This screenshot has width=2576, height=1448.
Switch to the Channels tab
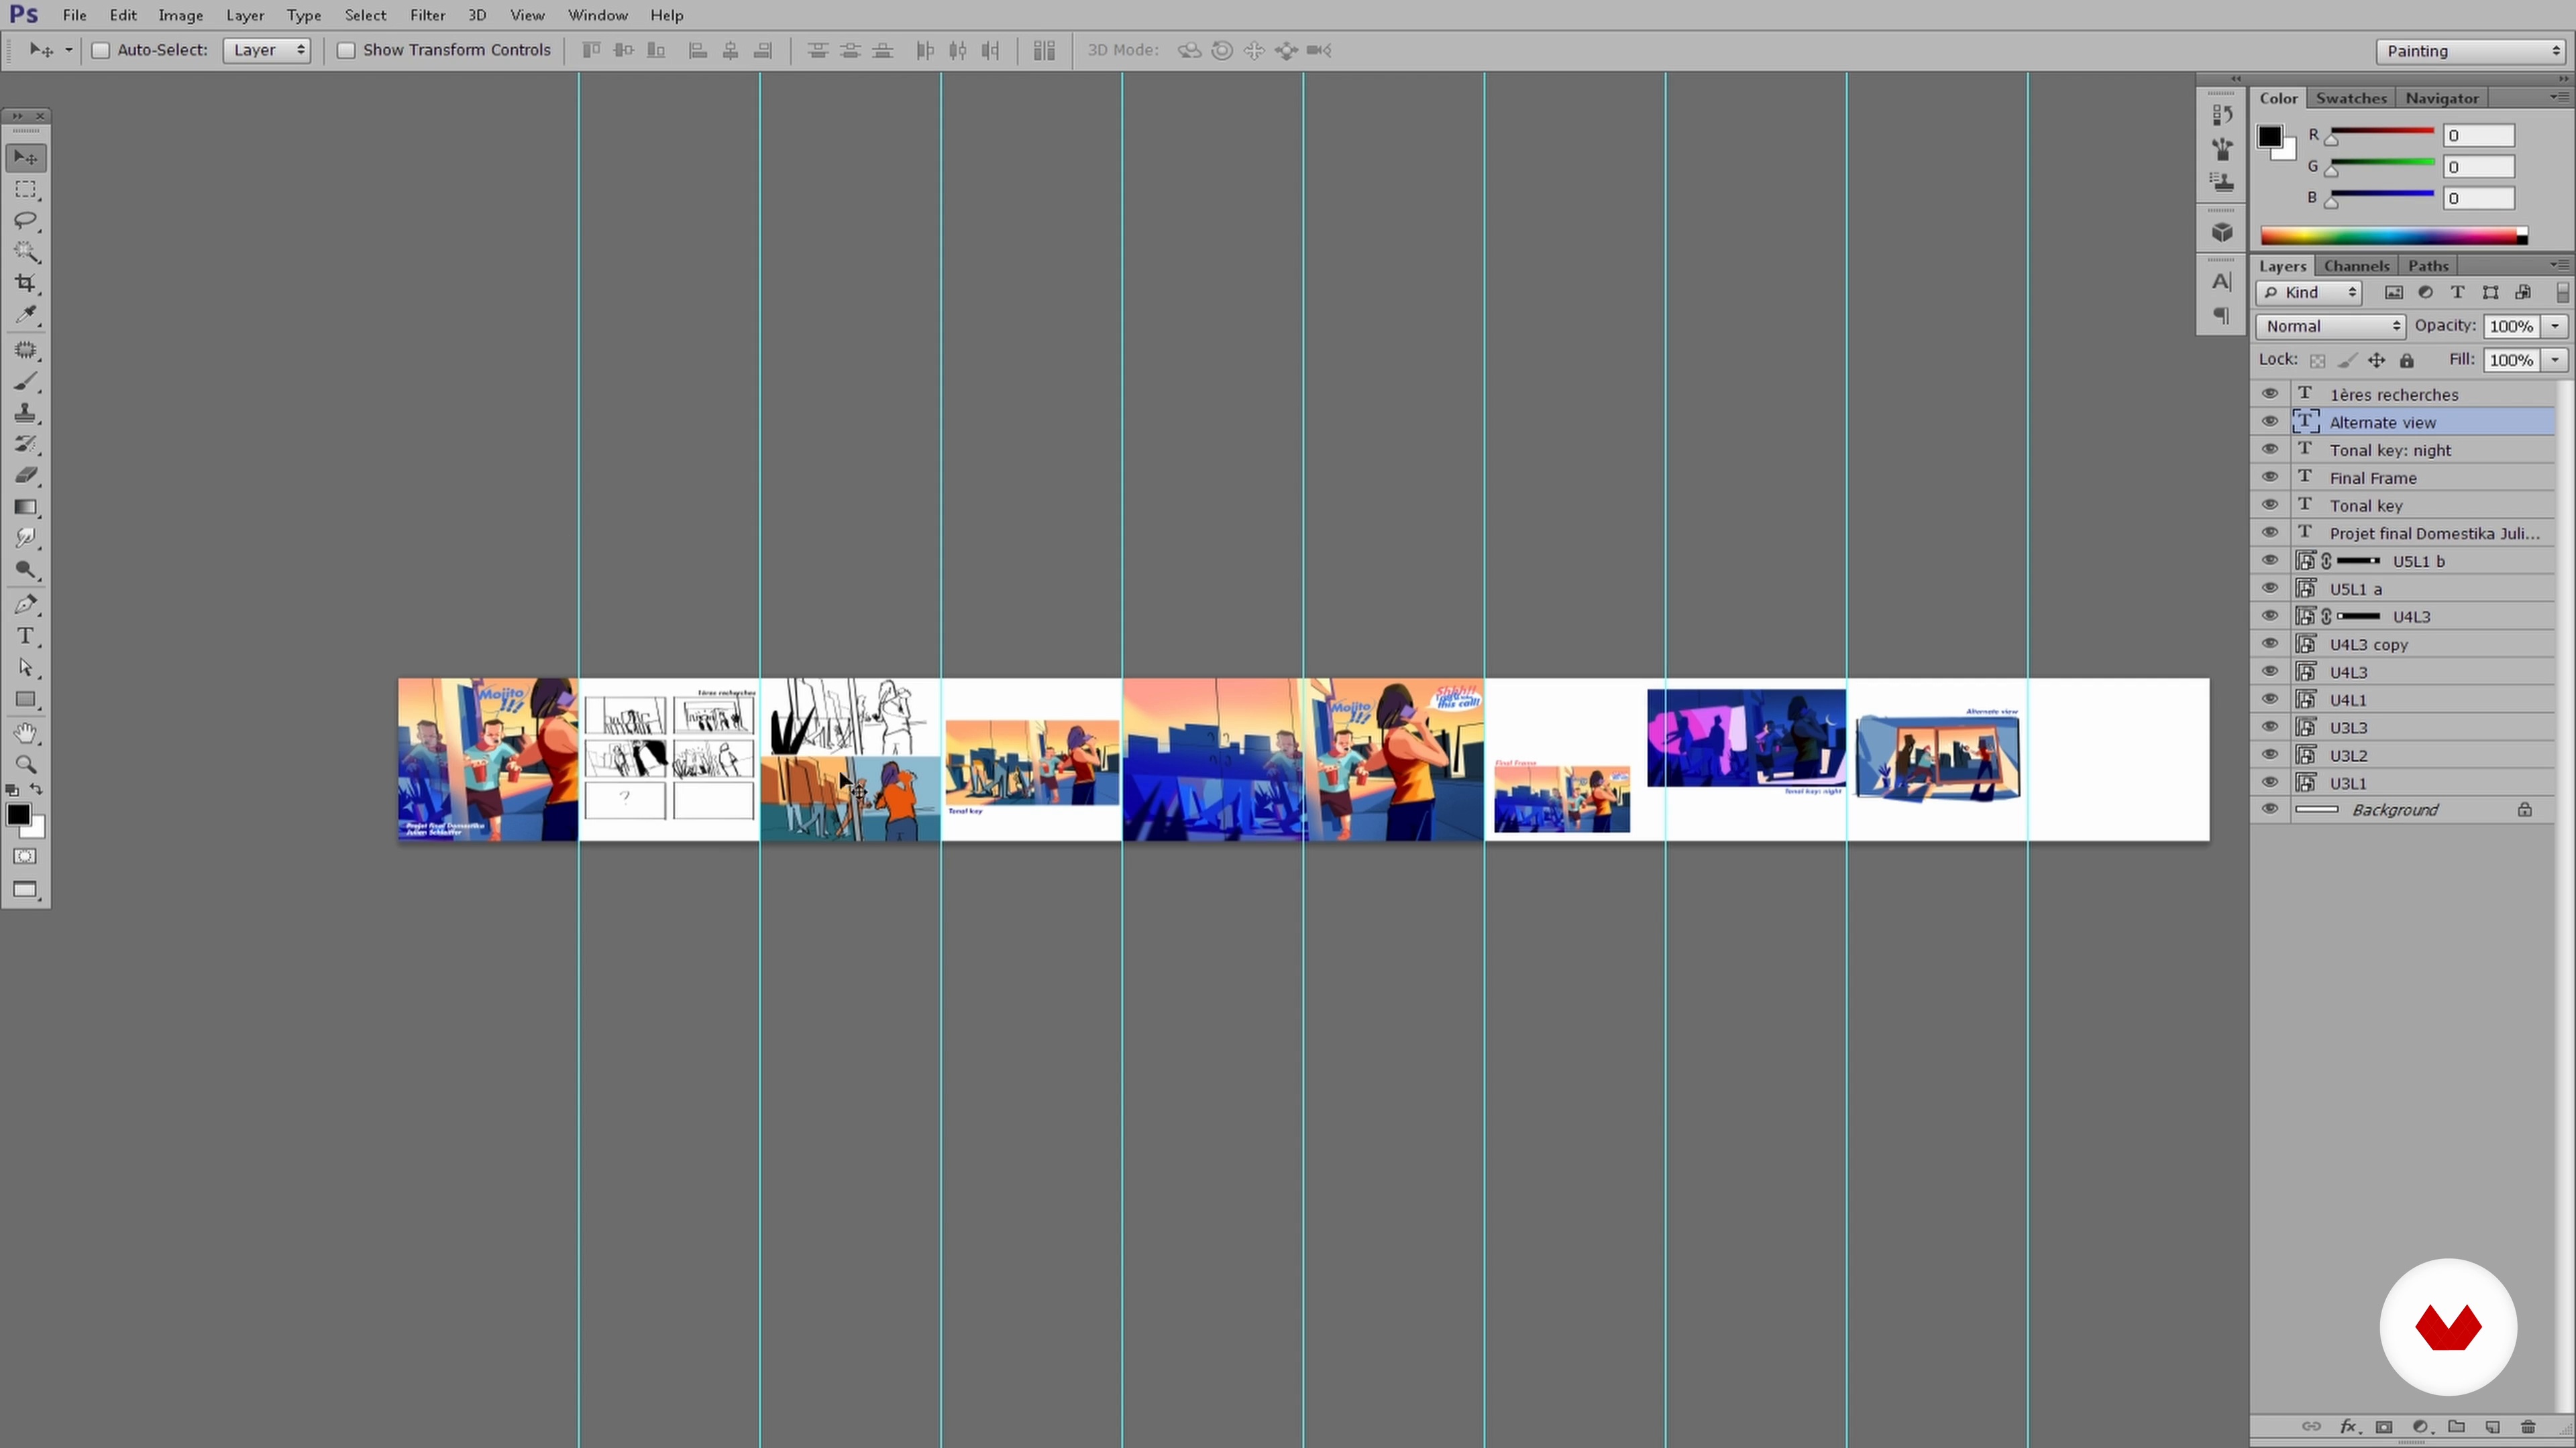tap(2356, 266)
